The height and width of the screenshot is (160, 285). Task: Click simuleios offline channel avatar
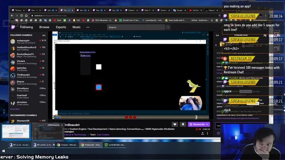[13, 103]
